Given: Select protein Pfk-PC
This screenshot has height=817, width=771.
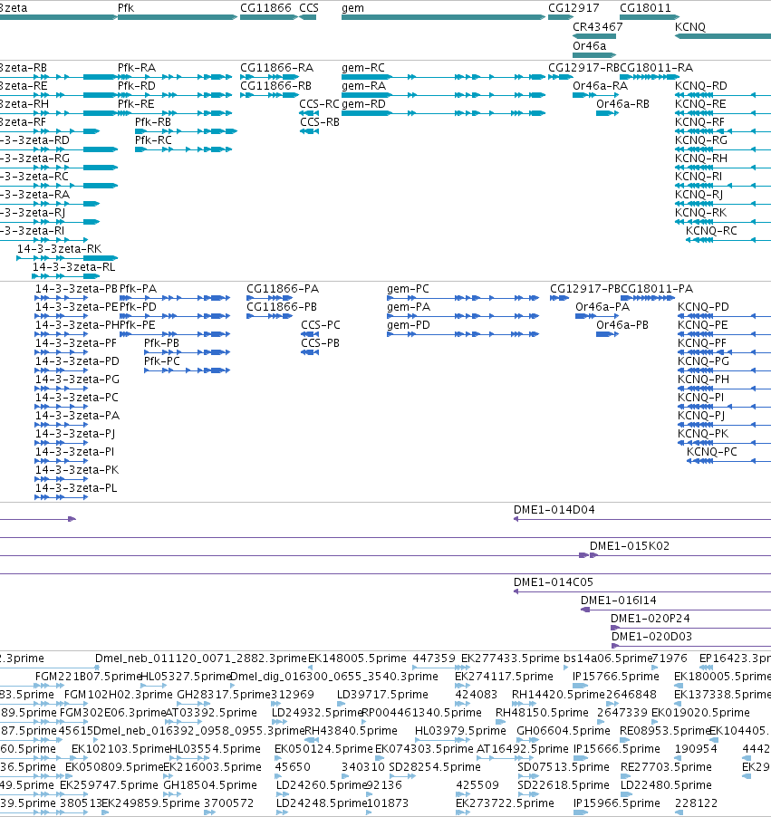Looking at the screenshot, I should (x=161, y=361).
